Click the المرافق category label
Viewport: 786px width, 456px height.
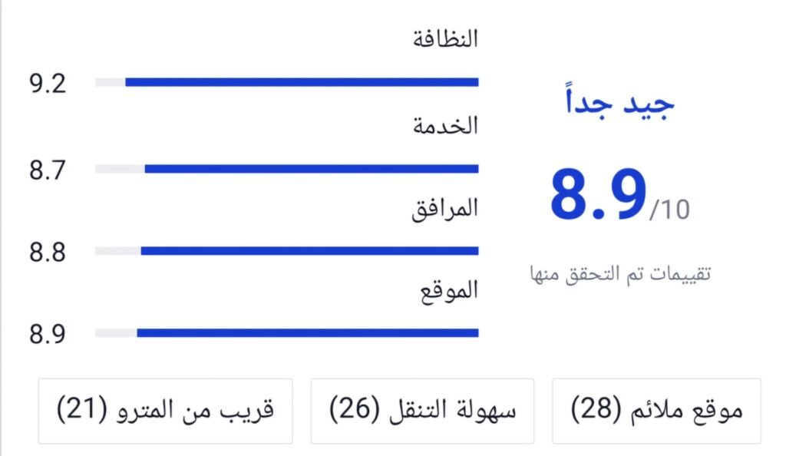(444, 208)
